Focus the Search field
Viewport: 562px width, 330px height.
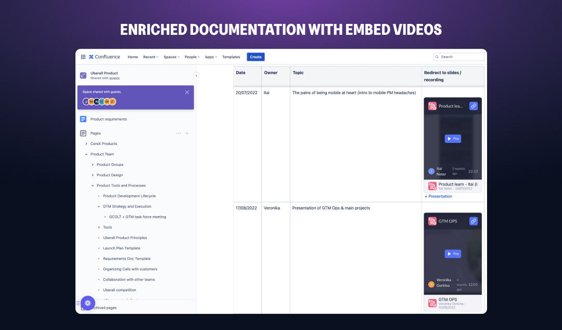point(459,57)
